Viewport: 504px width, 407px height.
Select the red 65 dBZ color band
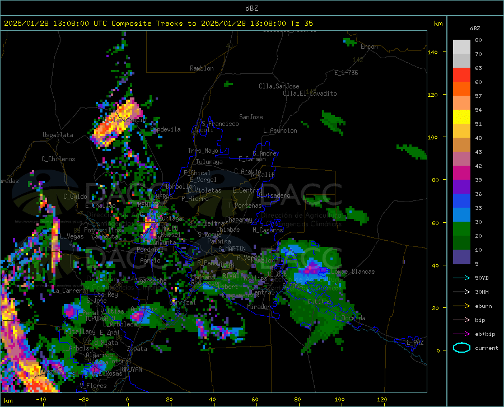(461, 75)
